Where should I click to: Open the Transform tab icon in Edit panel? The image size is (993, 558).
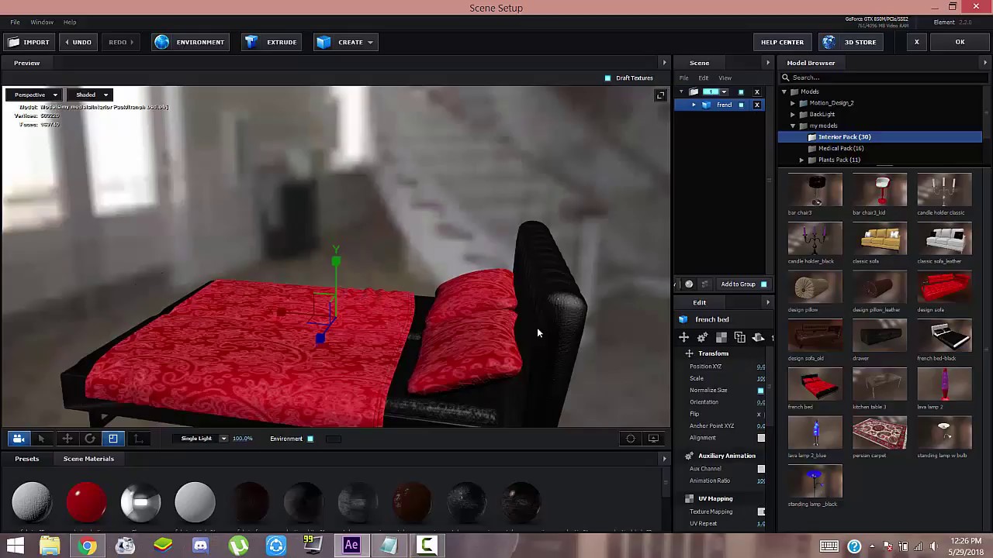pos(683,337)
